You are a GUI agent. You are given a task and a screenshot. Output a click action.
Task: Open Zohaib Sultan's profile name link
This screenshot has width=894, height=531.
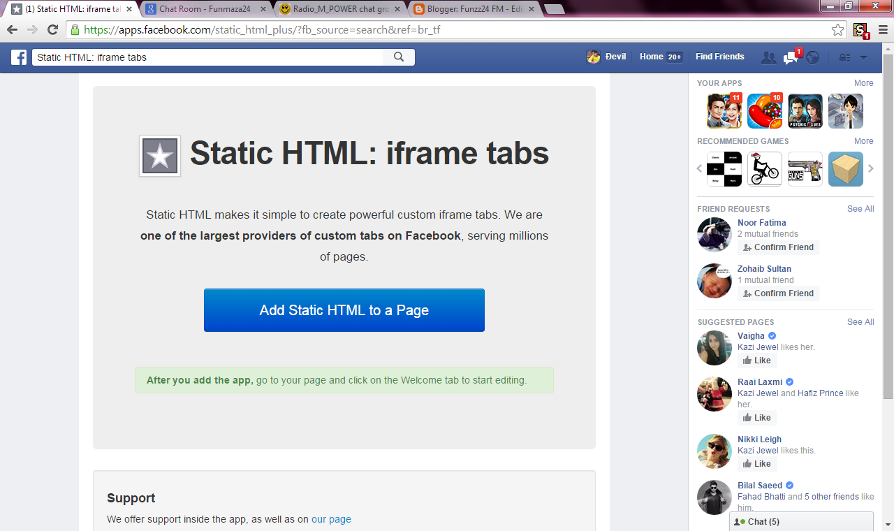click(764, 269)
